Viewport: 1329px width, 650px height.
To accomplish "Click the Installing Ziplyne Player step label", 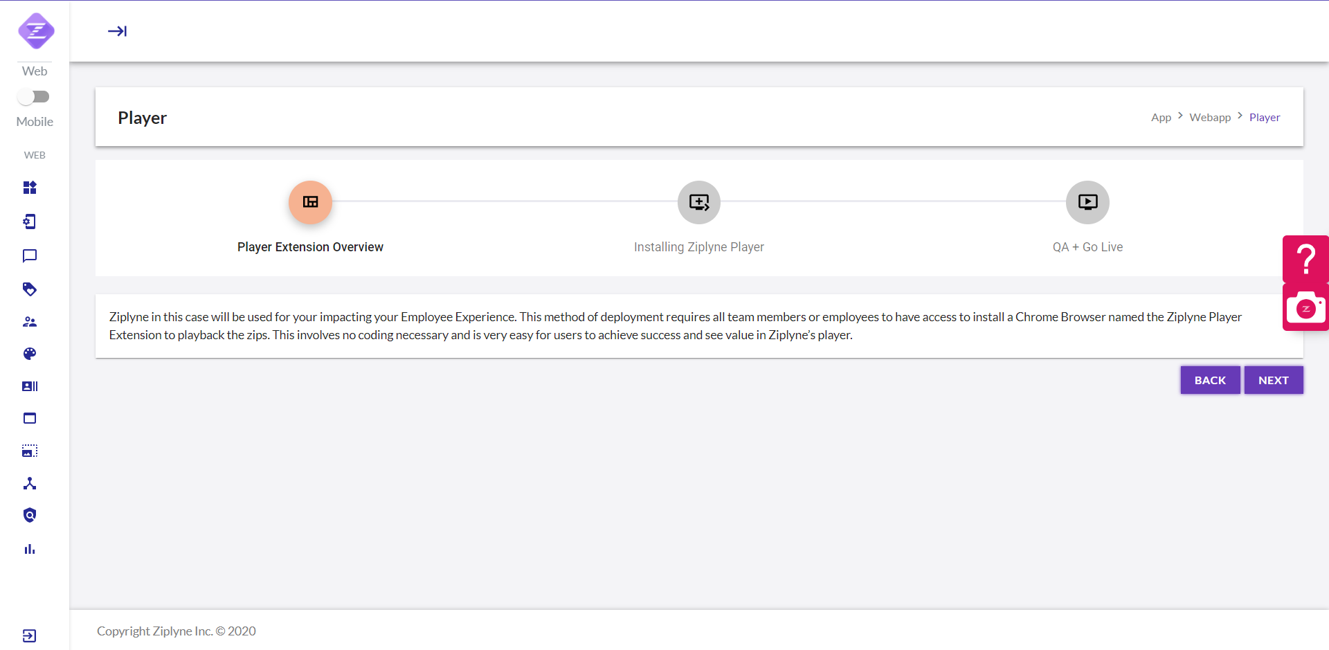I will tap(699, 247).
